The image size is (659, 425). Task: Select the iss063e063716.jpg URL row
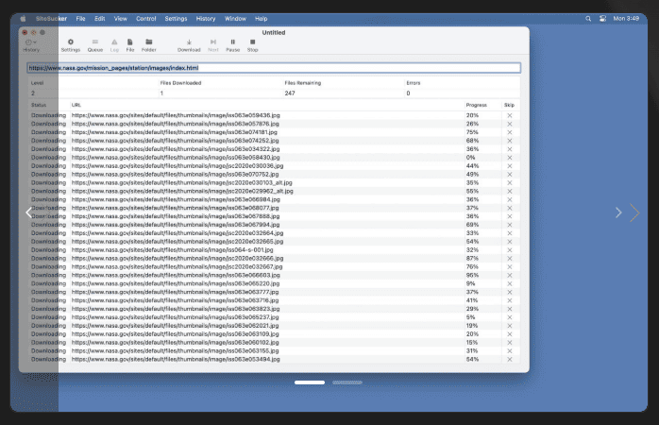pyautogui.click(x=274, y=300)
